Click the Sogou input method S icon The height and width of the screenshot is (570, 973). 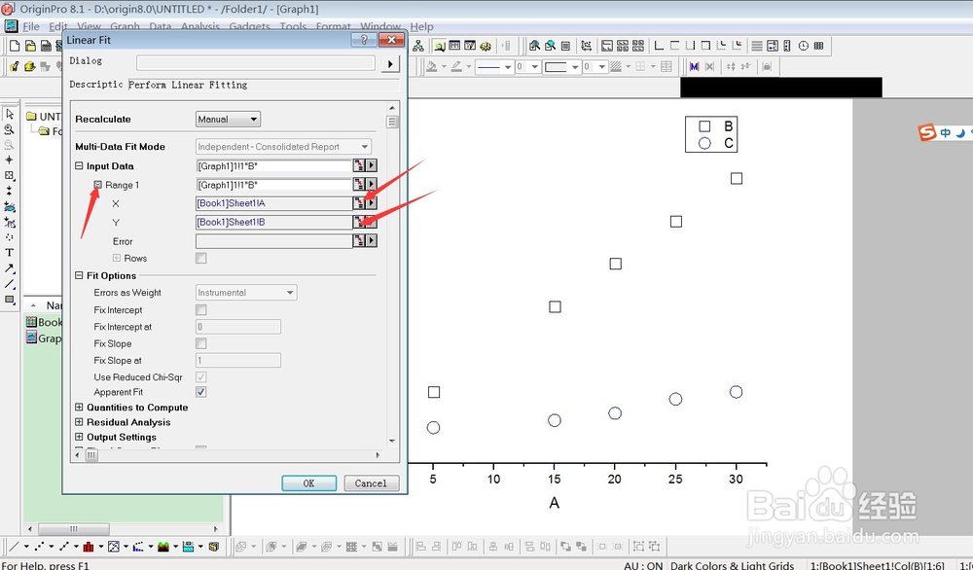pyautogui.click(x=926, y=132)
